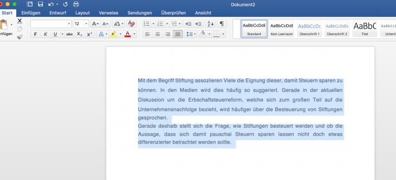Click the Increase Indent icon
Screen dimensions: 396x180
tap(199, 24)
